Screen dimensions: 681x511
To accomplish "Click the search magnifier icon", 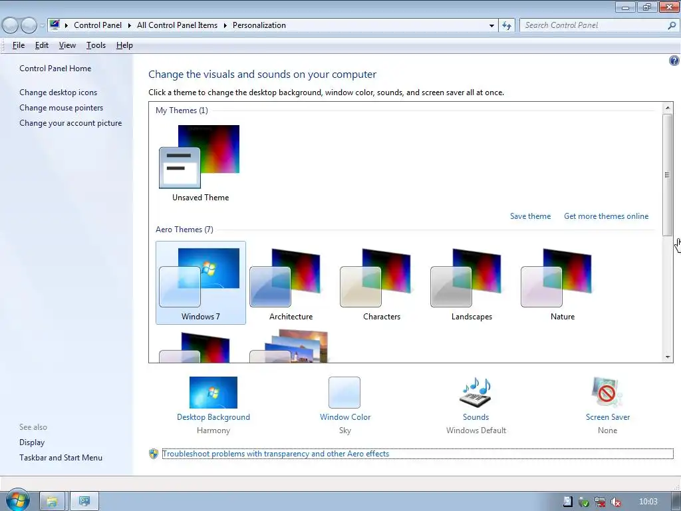I will 672,25.
